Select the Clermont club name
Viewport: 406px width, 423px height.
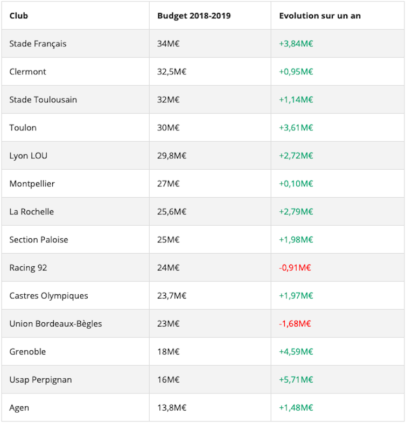pos(28,72)
